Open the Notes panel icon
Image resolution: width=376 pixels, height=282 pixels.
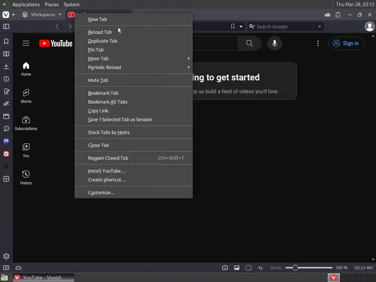click(x=6, y=91)
